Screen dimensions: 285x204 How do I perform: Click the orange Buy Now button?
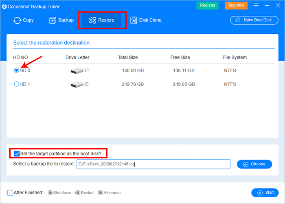click(236, 5)
